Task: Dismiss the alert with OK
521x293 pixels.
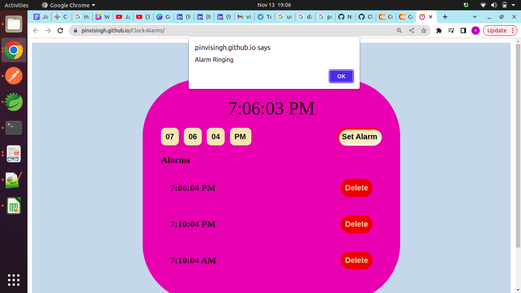Action: [341, 76]
